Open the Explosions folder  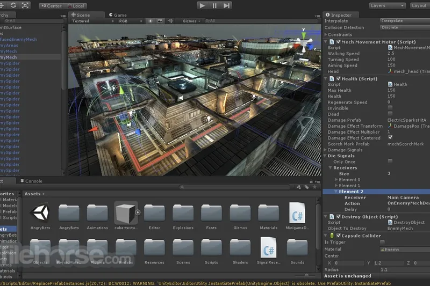(x=183, y=216)
